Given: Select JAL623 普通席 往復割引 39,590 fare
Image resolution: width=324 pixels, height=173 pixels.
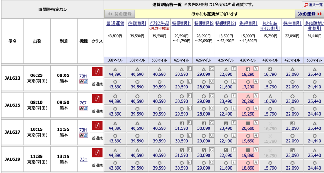Looking at the screenshot, I should (137, 84).
